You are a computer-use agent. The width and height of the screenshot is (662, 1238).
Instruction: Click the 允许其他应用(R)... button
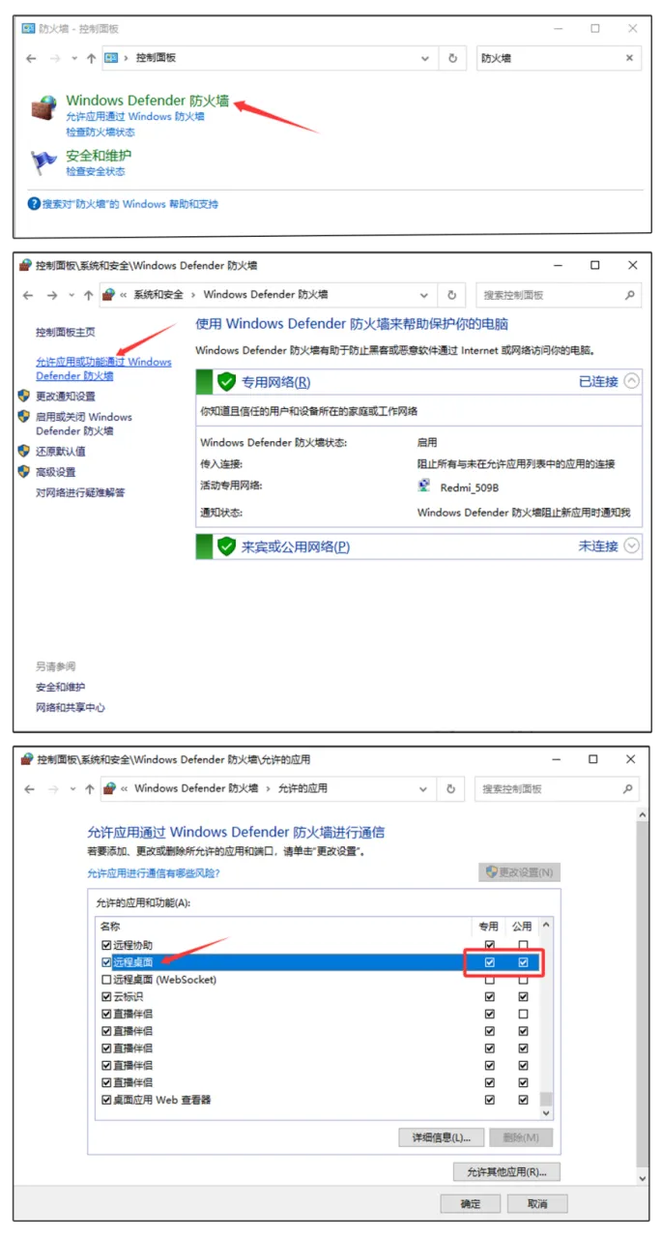click(506, 1172)
